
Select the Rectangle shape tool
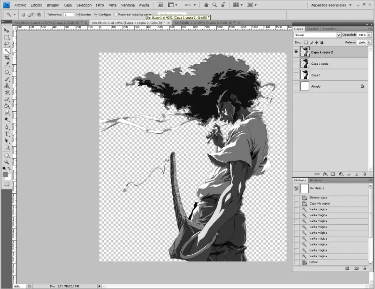point(7,147)
